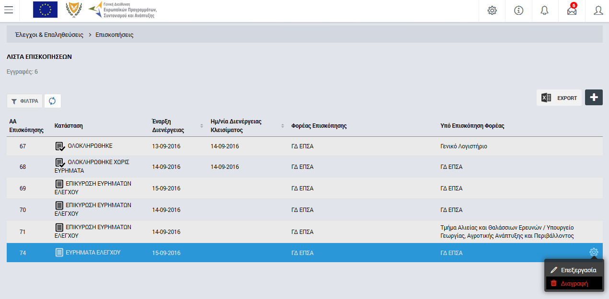The image size is (609, 299).
Task: Add a new review with plus button
Action: click(x=594, y=98)
